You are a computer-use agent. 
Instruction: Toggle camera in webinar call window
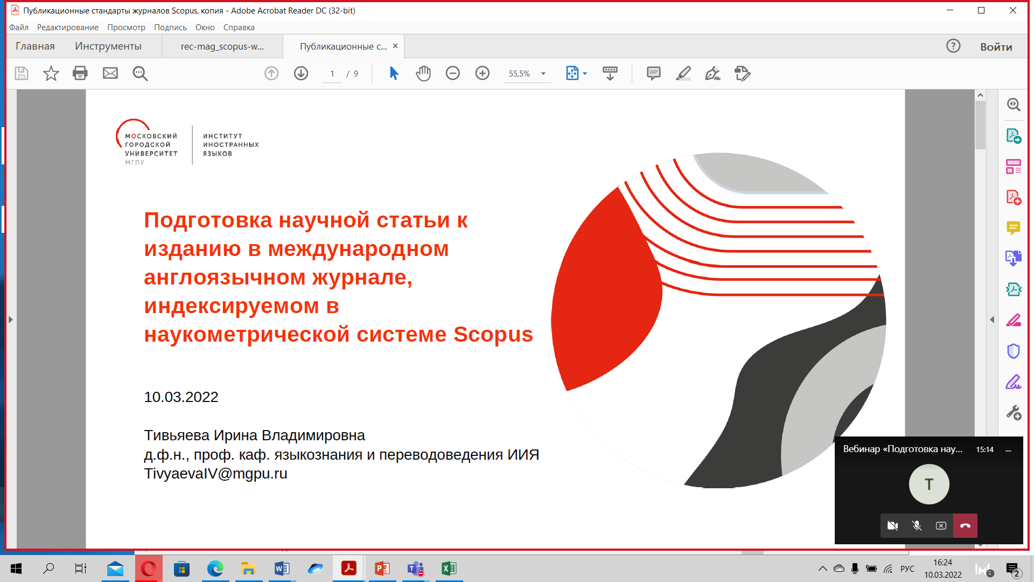point(892,526)
